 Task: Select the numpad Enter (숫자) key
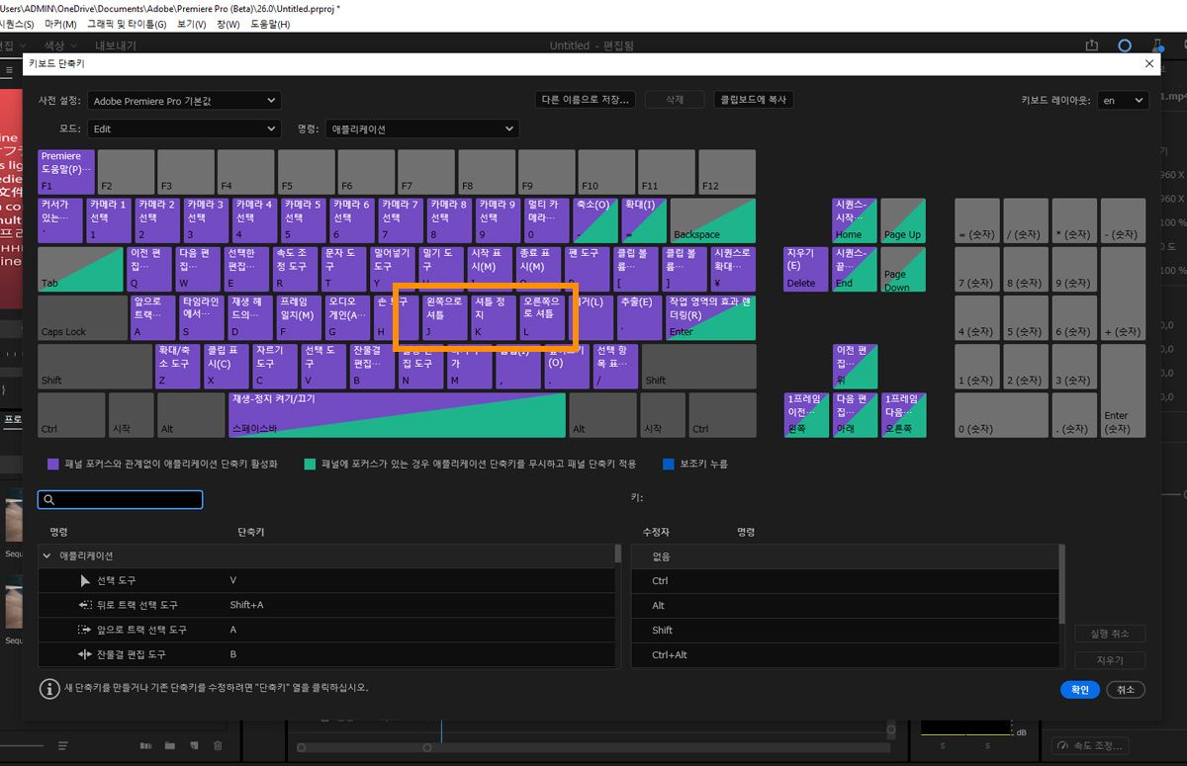click(x=1123, y=390)
